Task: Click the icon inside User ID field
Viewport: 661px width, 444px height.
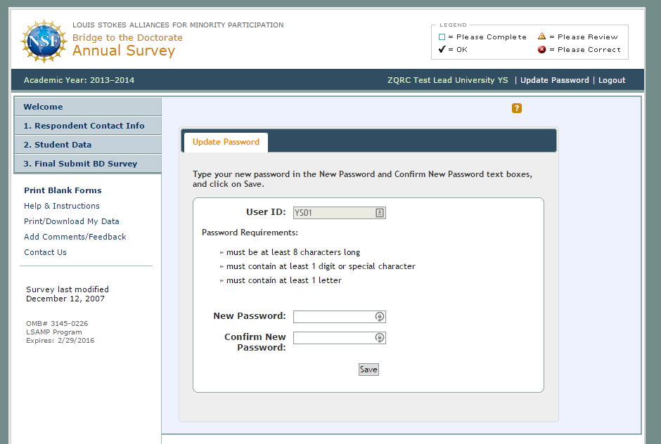Action: coord(380,212)
